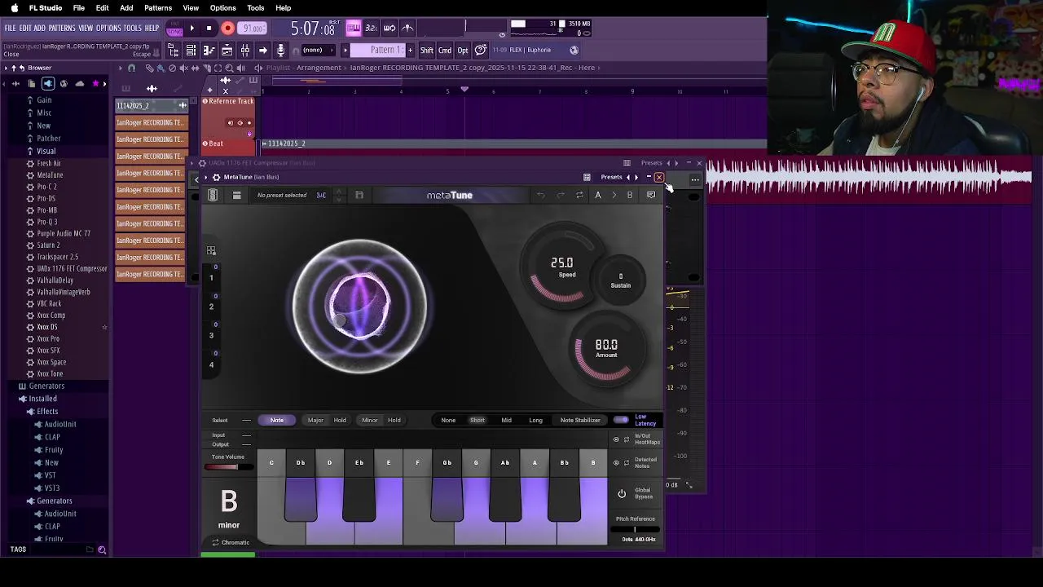The height and width of the screenshot is (587, 1043).
Task: Select the Major scale button
Action: click(x=315, y=420)
